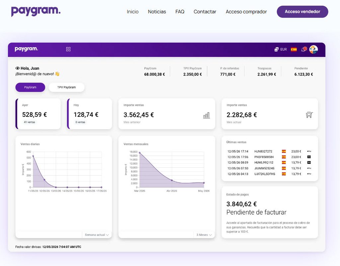
Task: Click the 3.840,62 € pending invoice amount
Action: point(242,204)
